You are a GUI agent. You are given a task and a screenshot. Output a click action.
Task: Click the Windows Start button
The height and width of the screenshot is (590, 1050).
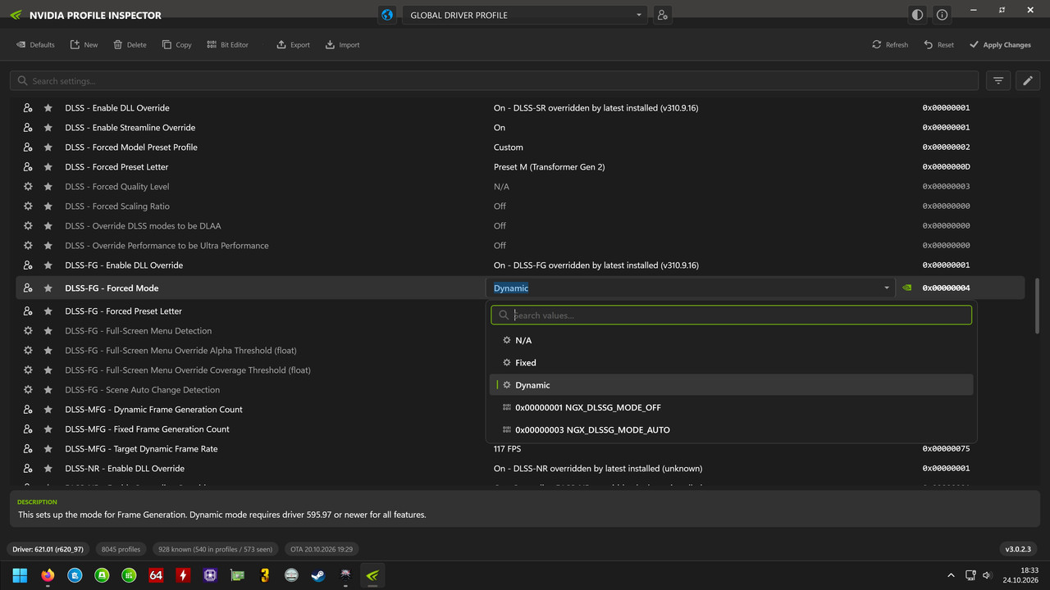[20, 575]
